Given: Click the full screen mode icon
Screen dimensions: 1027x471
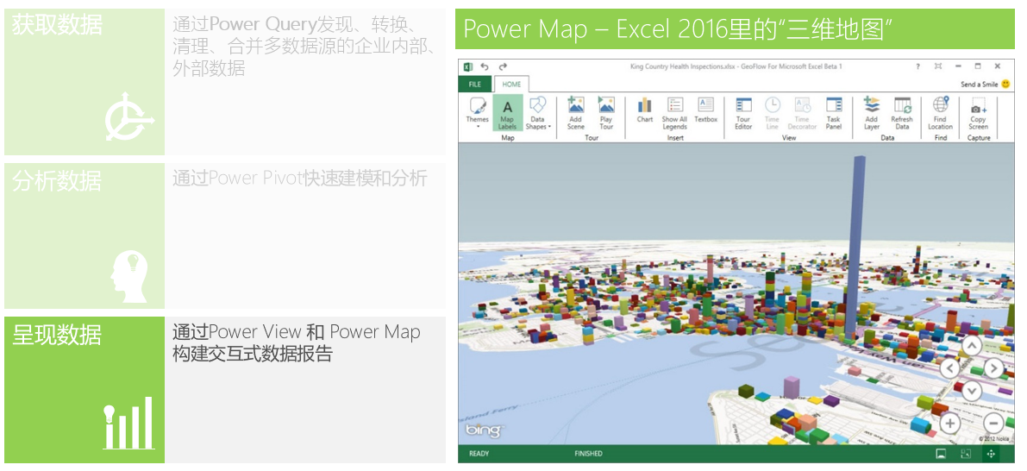Looking at the screenshot, I should tap(938, 66).
